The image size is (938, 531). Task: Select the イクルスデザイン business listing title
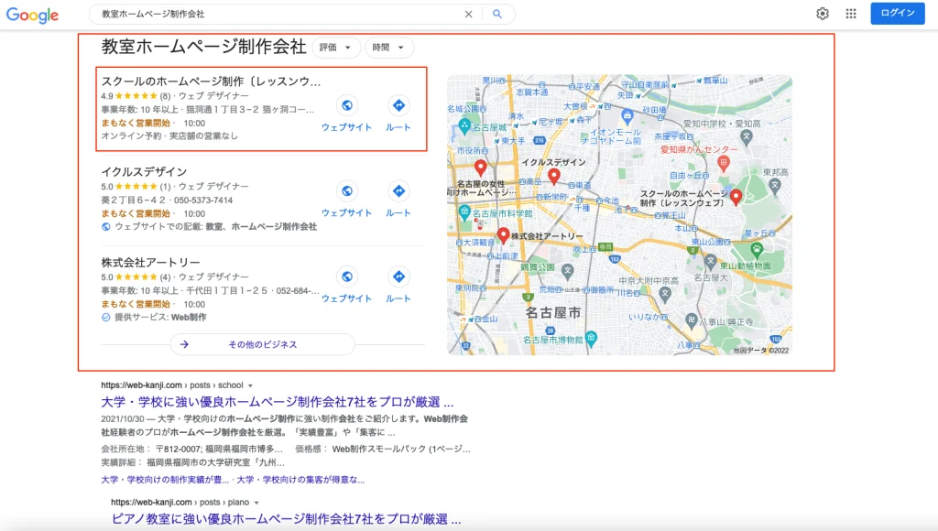(144, 172)
